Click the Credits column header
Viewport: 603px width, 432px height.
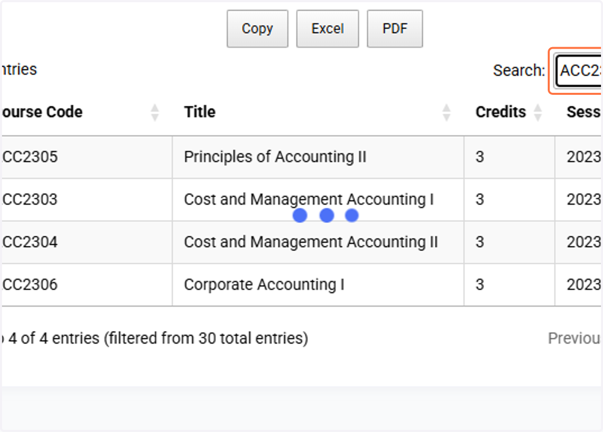tap(510, 112)
